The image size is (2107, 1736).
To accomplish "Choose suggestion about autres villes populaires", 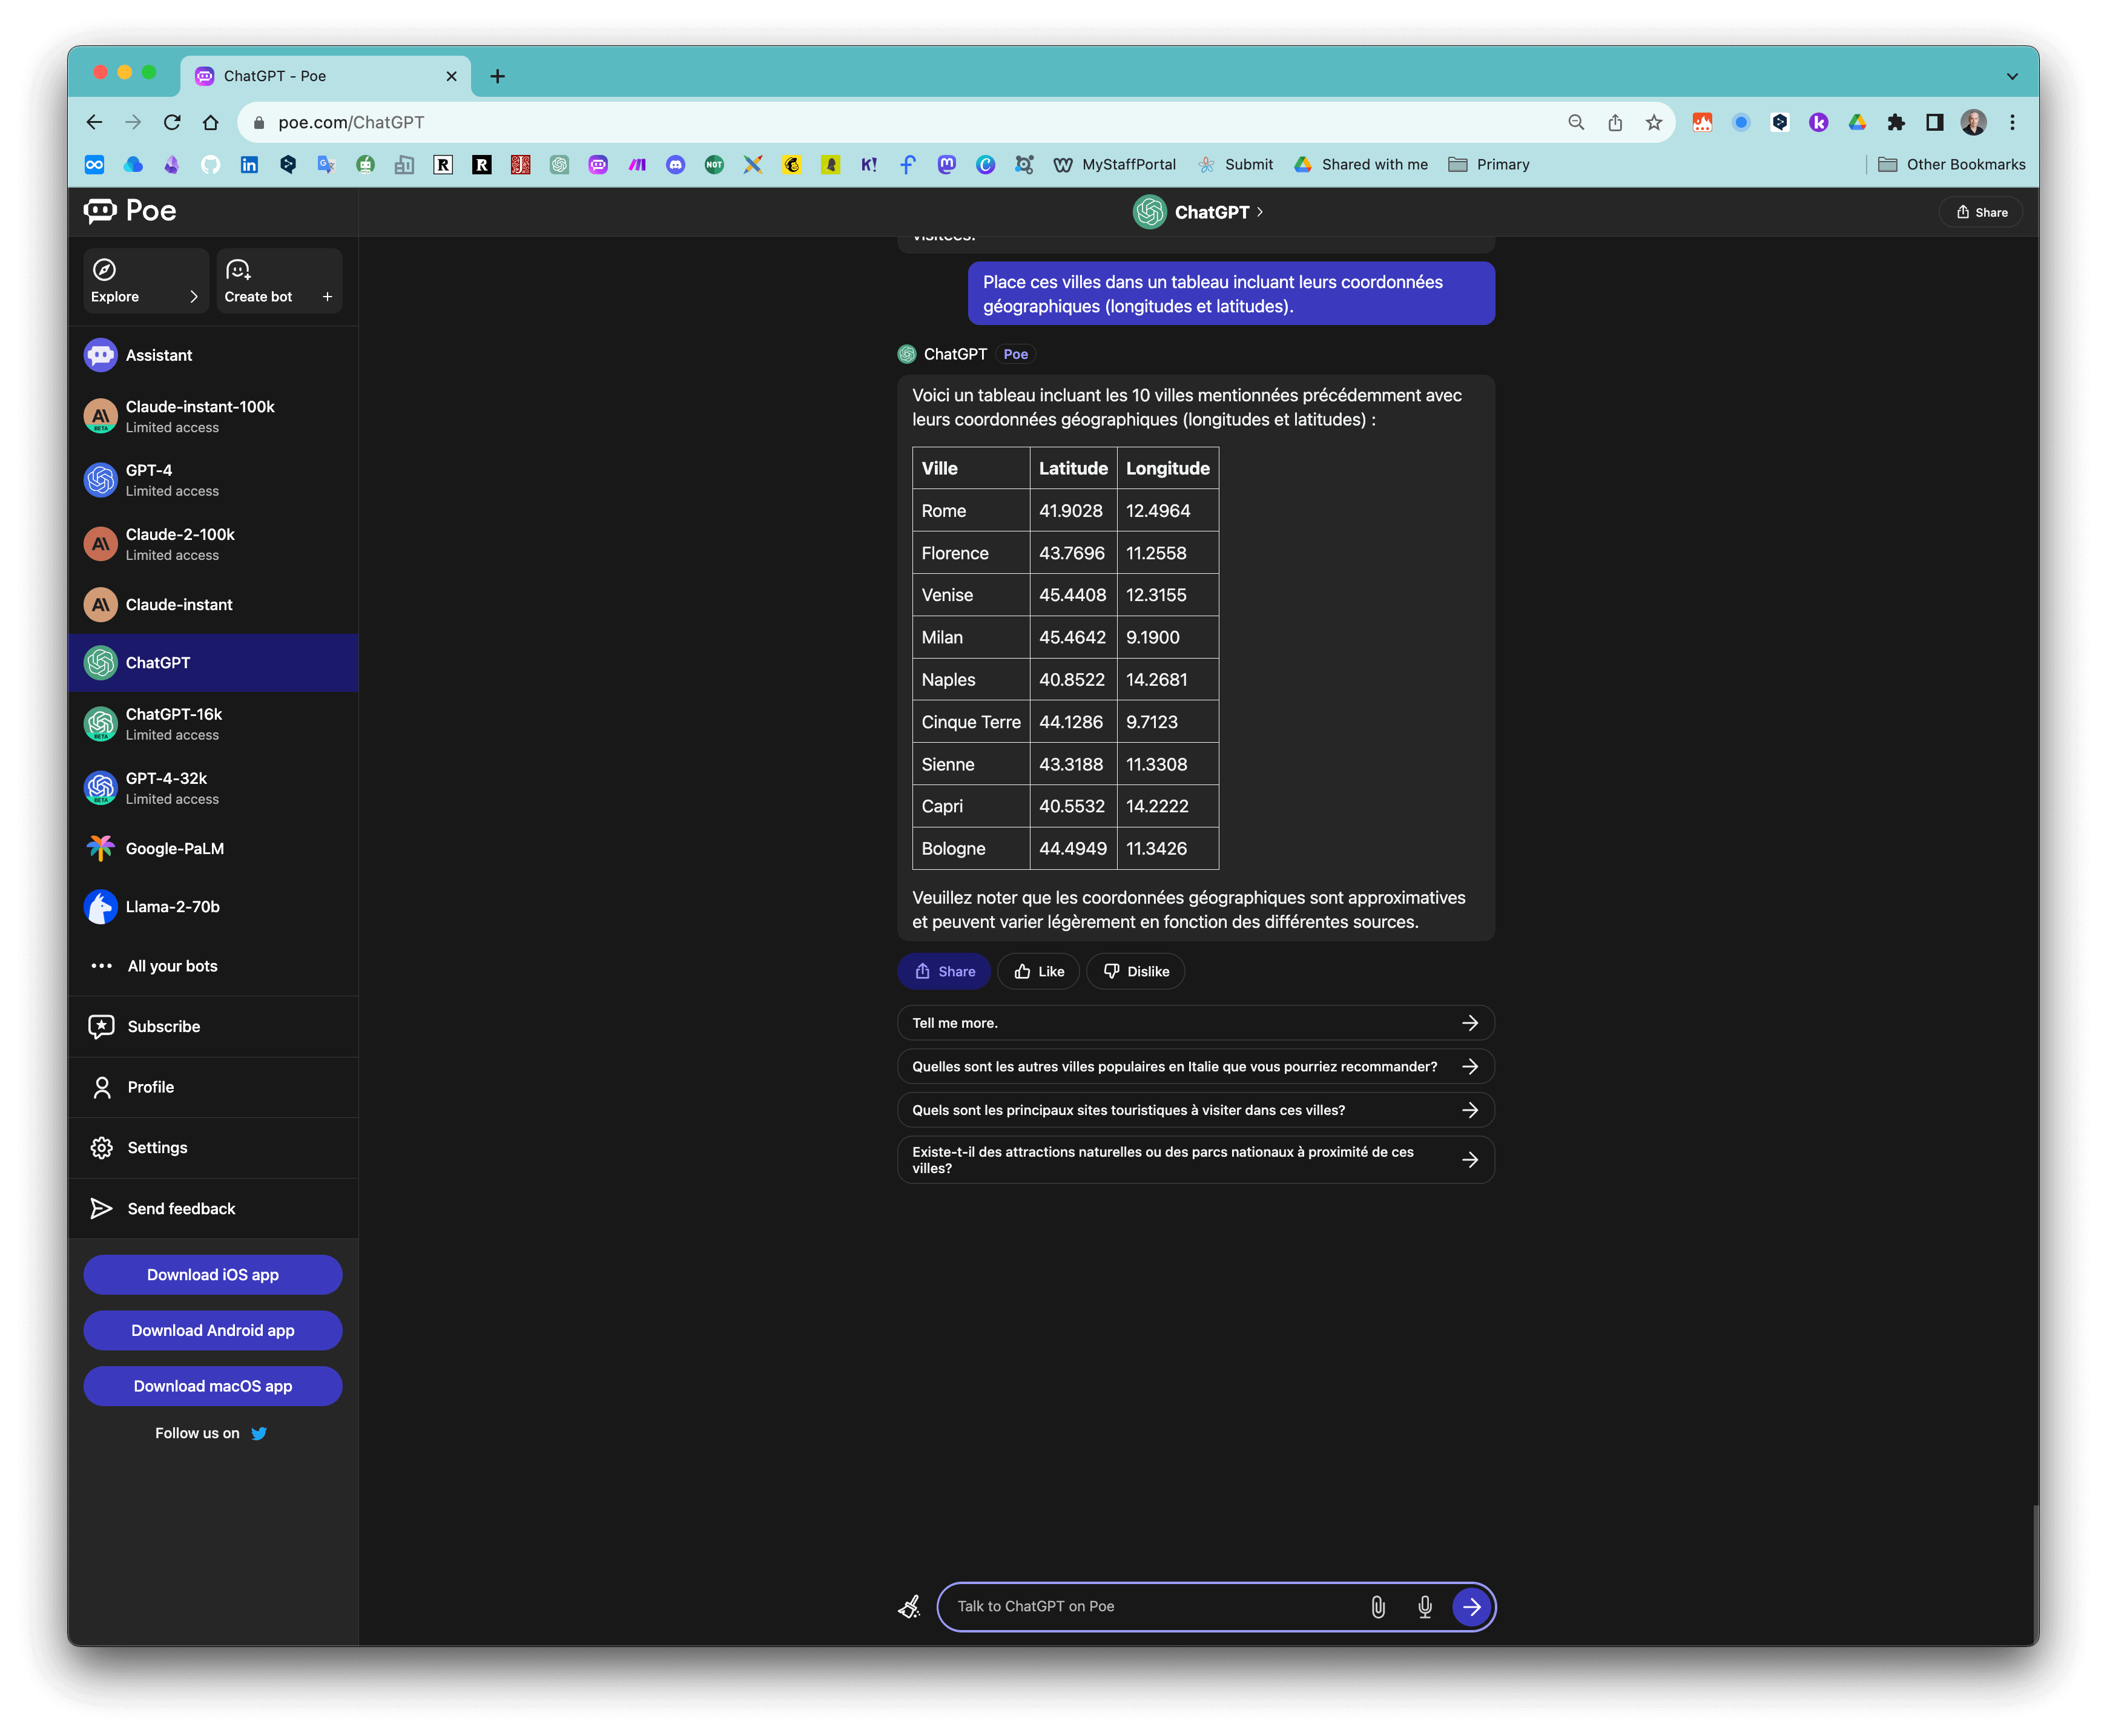I will point(1196,1067).
